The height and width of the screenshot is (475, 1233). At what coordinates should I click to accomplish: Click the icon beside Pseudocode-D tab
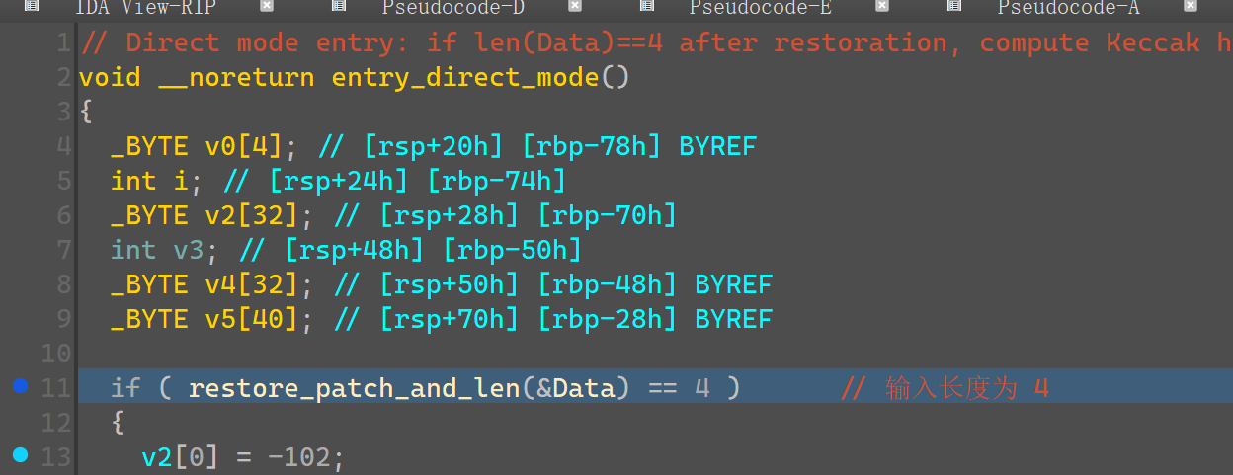(339, 6)
